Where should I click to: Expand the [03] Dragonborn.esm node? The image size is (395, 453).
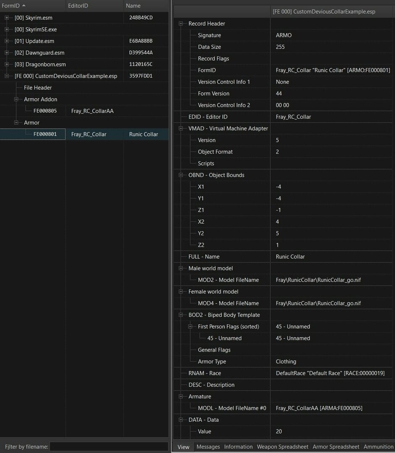(7, 64)
